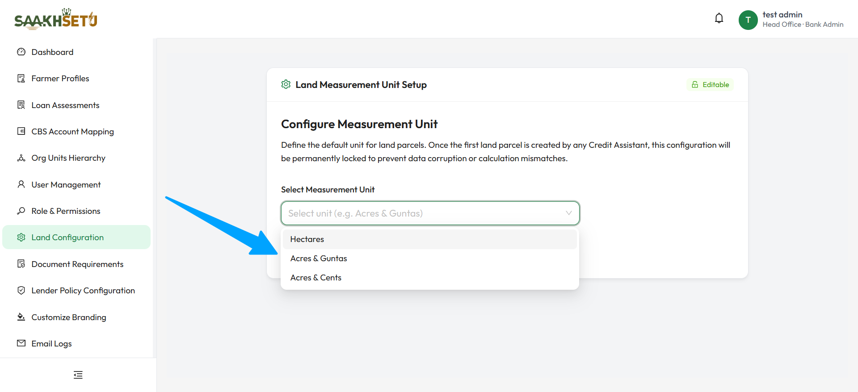
Task: Open Org Units Hierarchy
Action: pos(76,158)
